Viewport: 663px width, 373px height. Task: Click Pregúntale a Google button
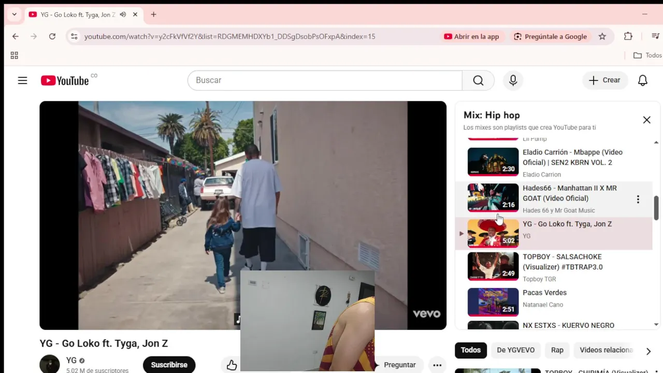coord(550,36)
